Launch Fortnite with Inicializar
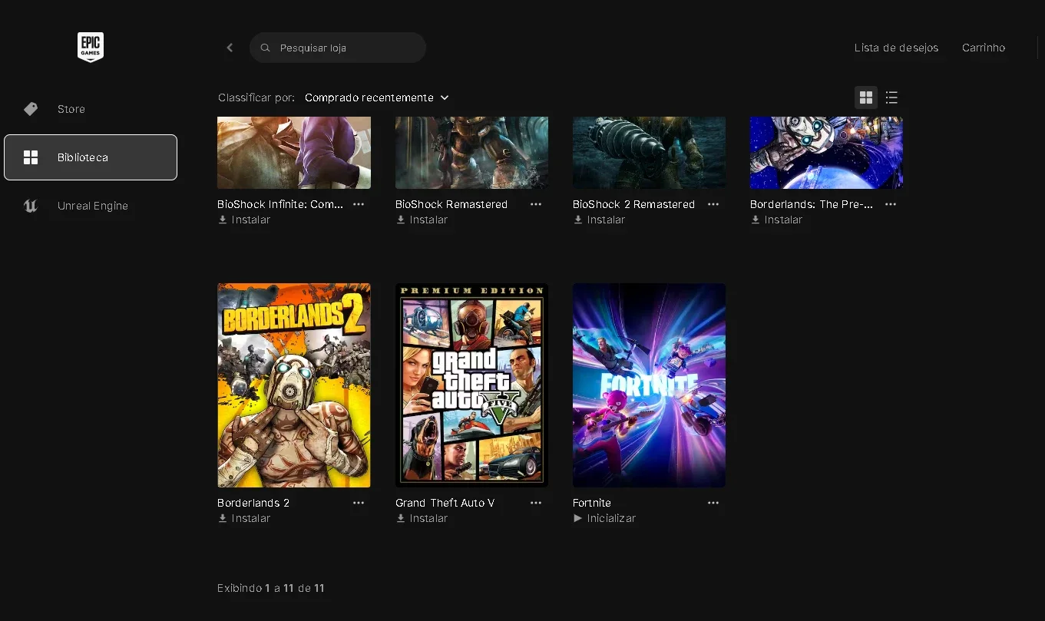 (605, 518)
